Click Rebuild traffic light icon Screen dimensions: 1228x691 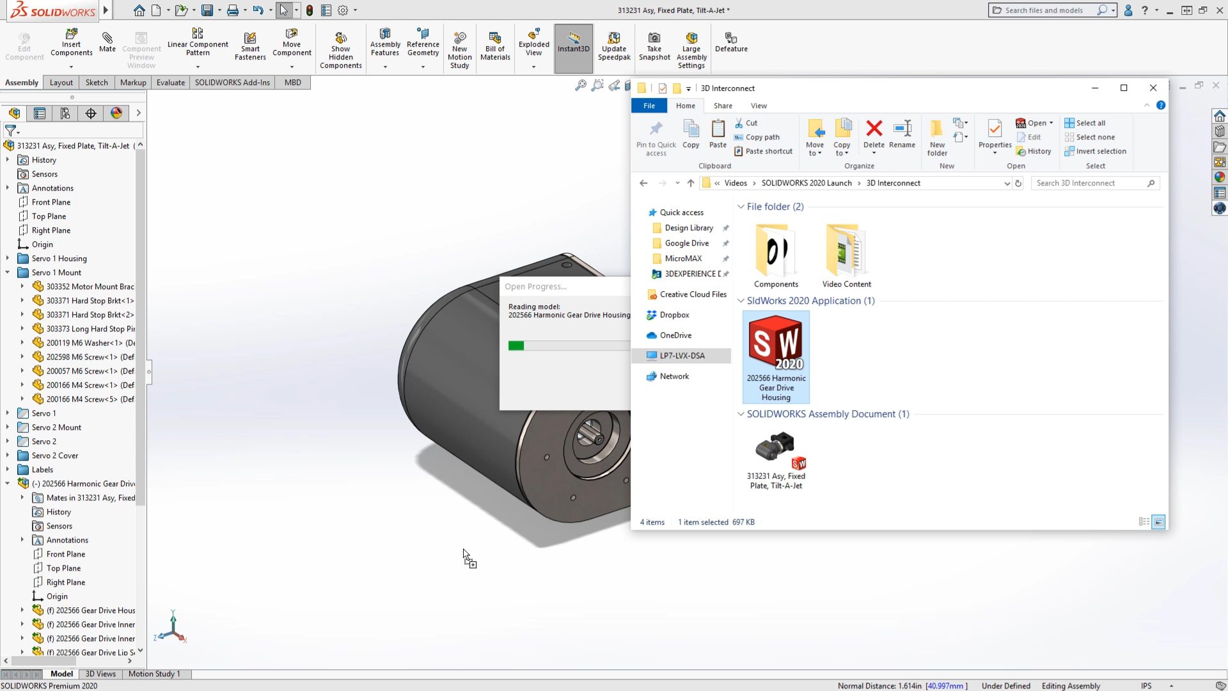coord(310,10)
